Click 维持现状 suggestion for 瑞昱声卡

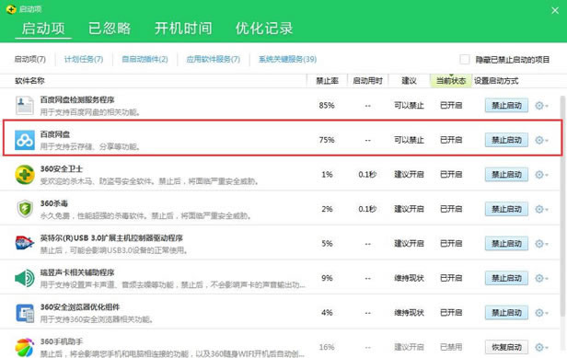[x=409, y=278]
